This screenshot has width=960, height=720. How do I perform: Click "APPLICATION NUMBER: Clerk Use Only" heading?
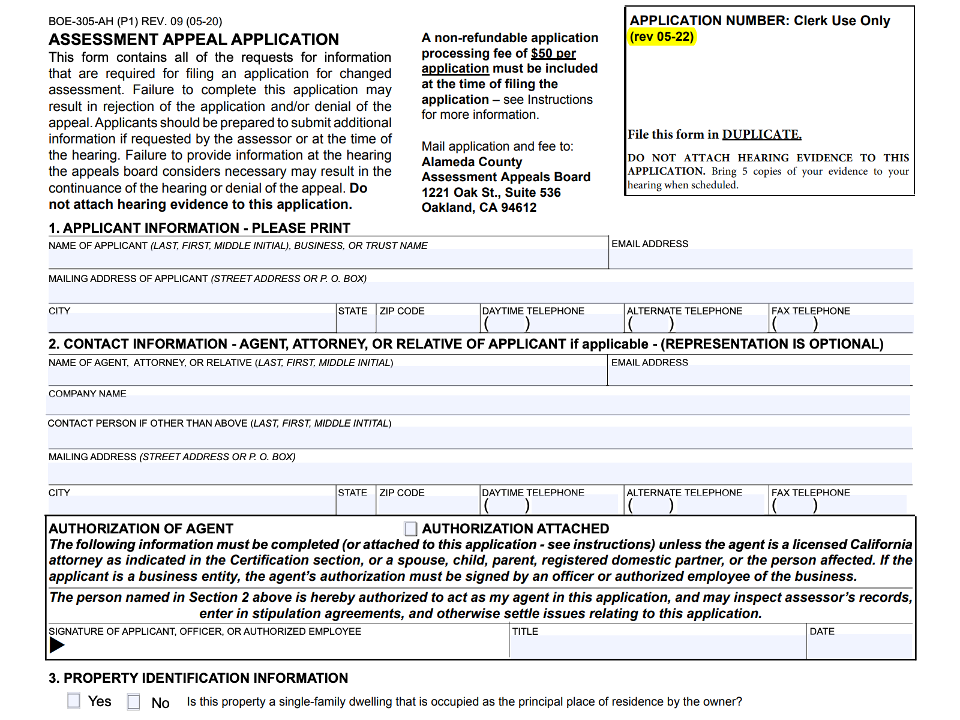pyautogui.click(x=760, y=20)
